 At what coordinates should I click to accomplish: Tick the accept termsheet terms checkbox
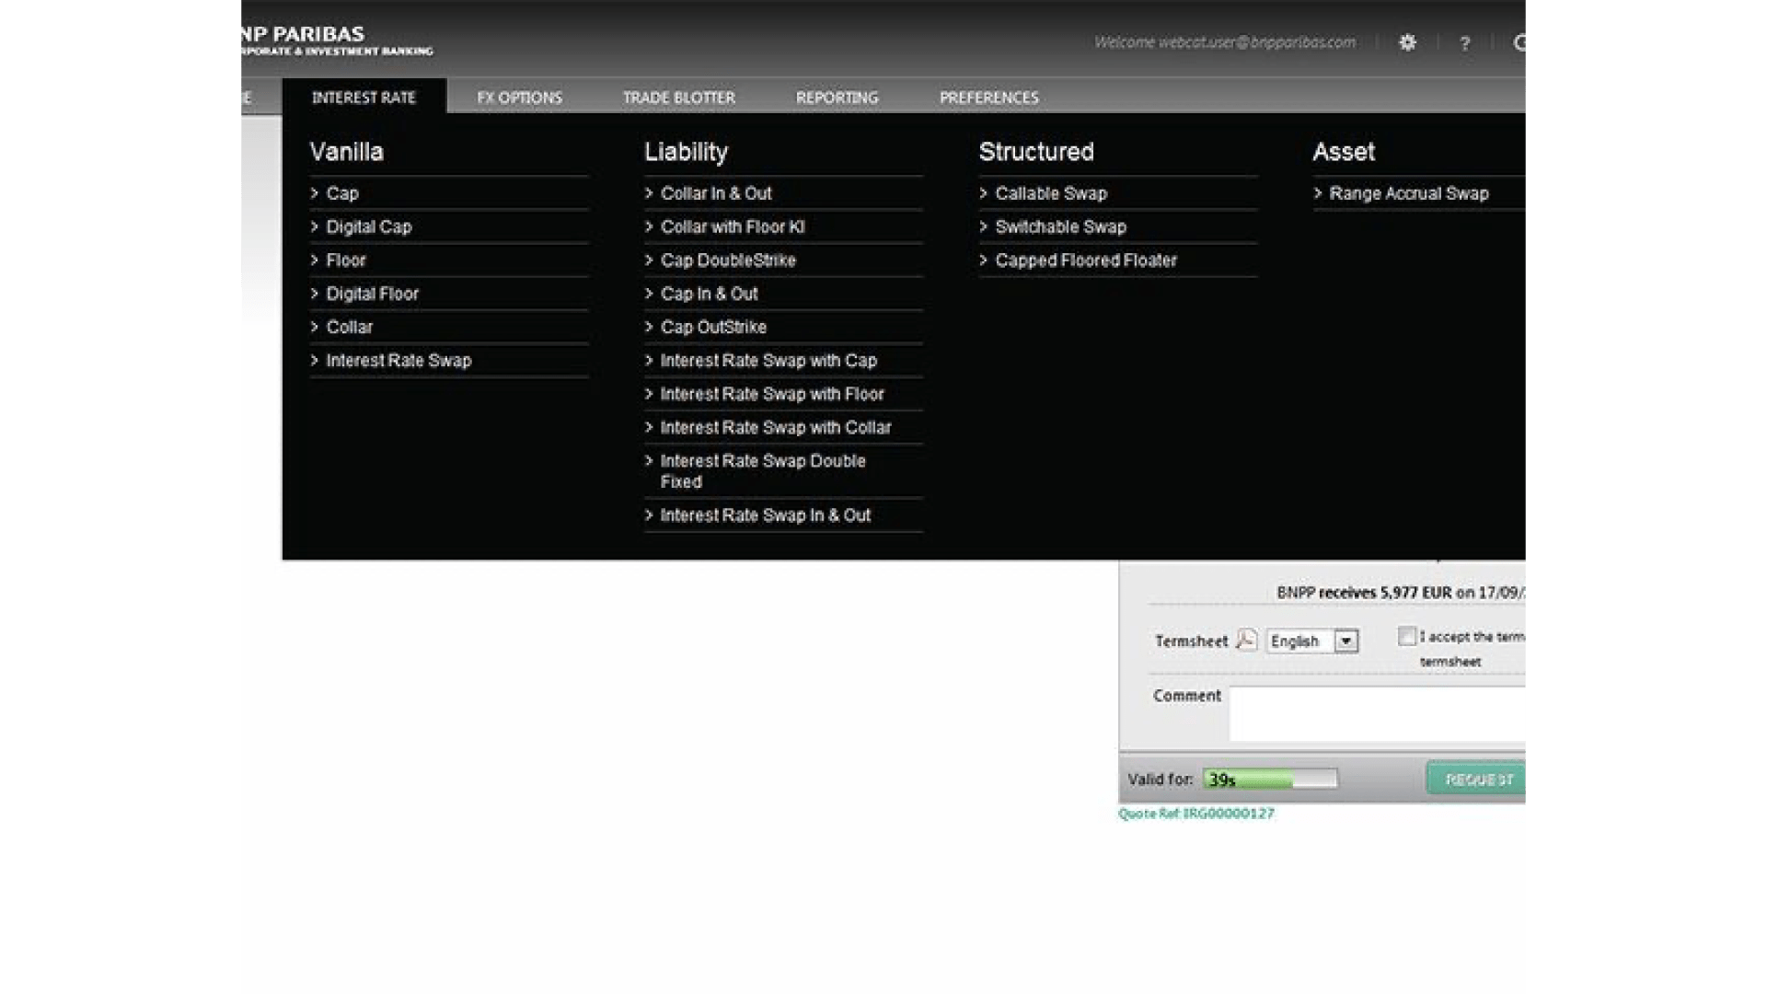1406,636
